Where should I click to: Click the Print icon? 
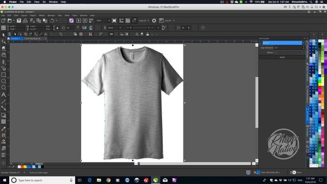tap(25, 20)
